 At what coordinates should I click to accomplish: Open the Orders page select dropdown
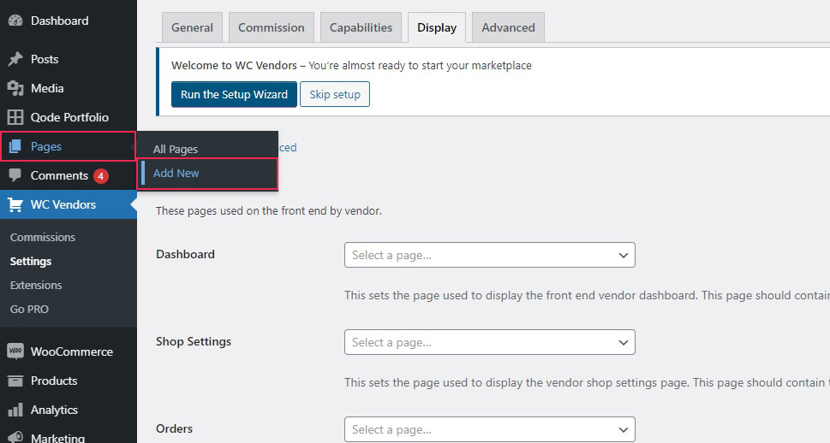[490, 429]
